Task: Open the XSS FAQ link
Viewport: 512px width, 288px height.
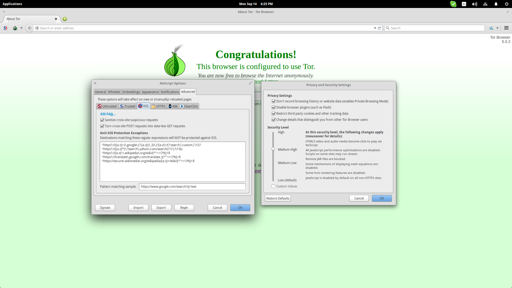Action: 108,114
